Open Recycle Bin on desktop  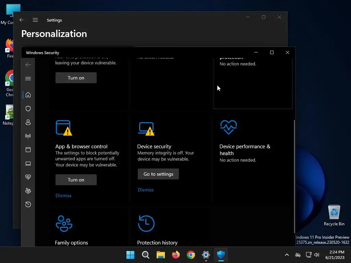click(x=334, y=215)
